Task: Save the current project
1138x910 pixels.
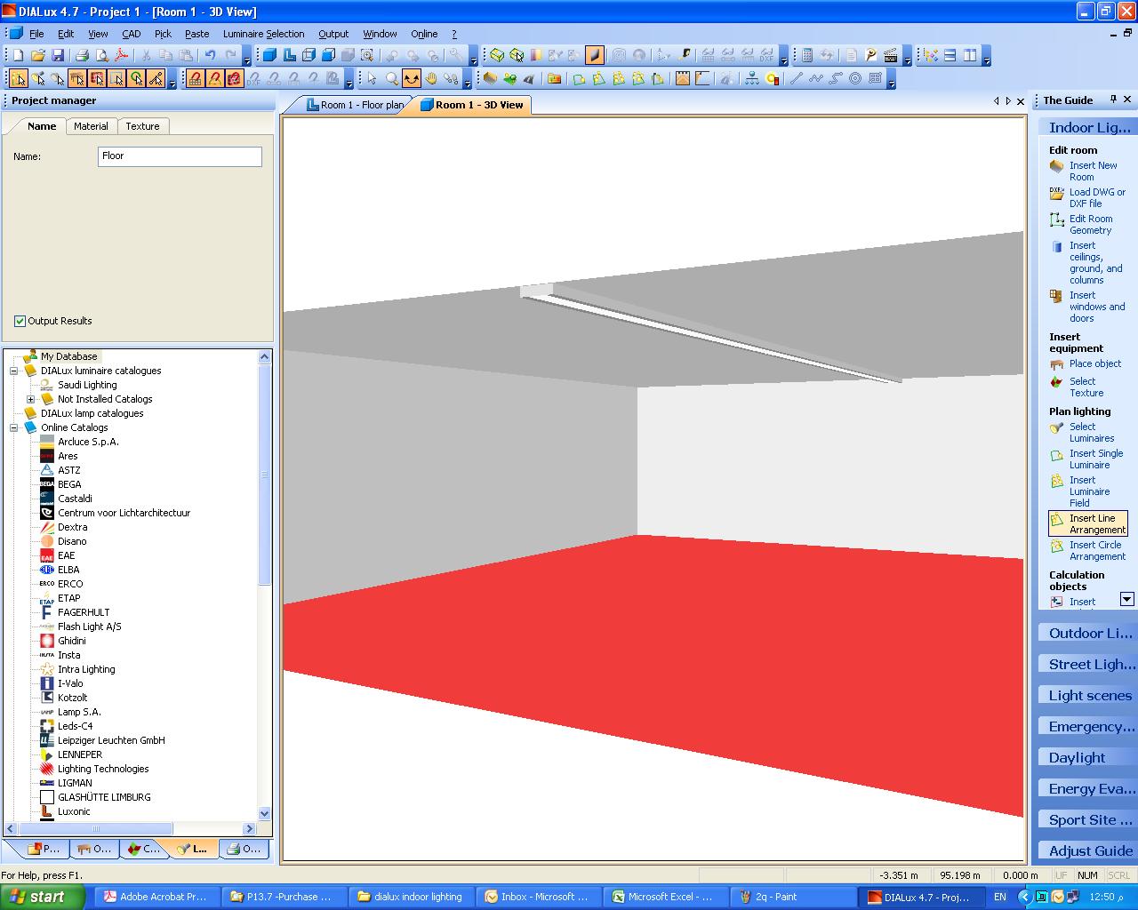Action: tap(58, 53)
